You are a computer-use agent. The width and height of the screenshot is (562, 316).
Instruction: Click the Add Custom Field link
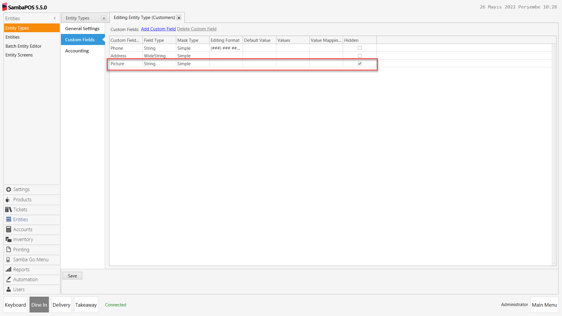pos(158,29)
